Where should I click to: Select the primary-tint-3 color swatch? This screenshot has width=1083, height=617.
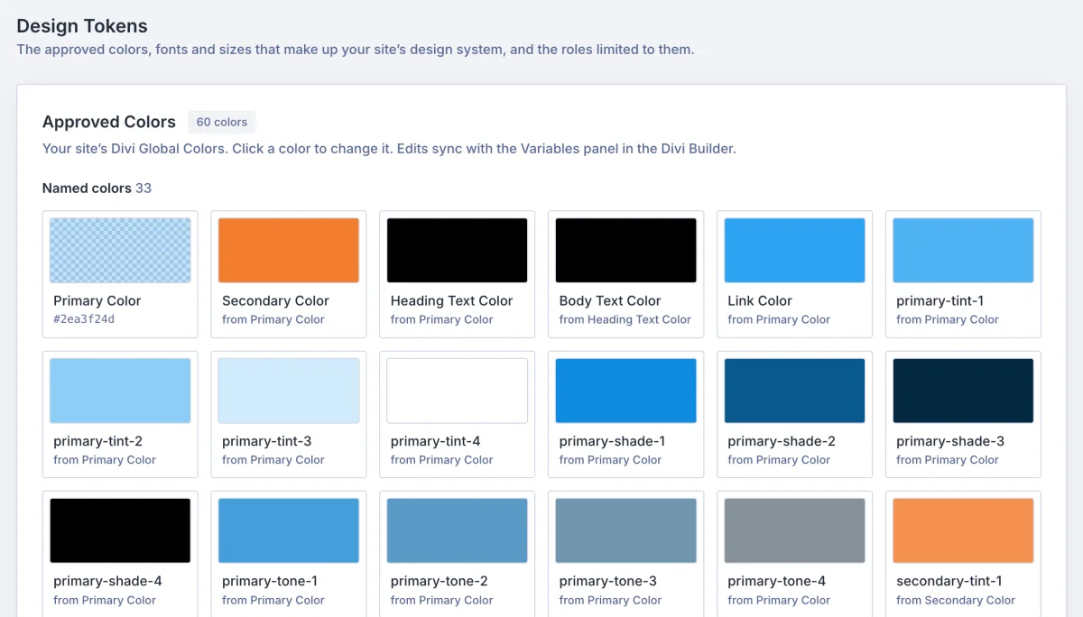pyautogui.click(x=289, y=391)
